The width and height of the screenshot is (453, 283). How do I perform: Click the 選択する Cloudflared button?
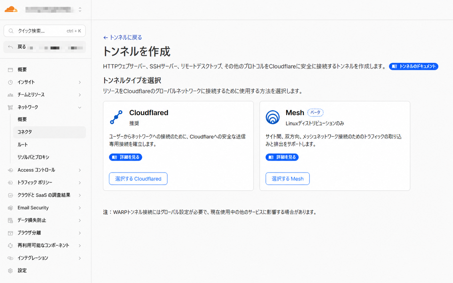pos(138,179)
